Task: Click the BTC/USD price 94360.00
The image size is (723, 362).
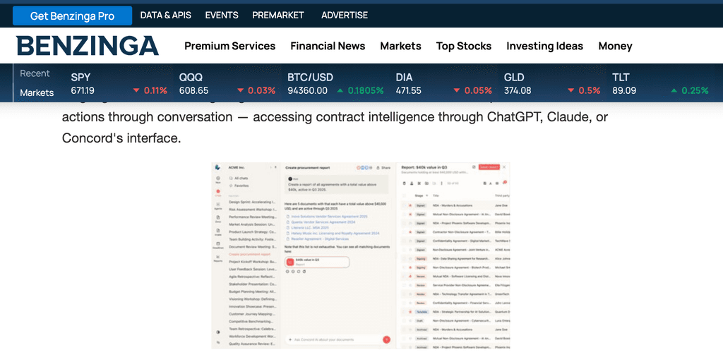Action: point(308,90)
